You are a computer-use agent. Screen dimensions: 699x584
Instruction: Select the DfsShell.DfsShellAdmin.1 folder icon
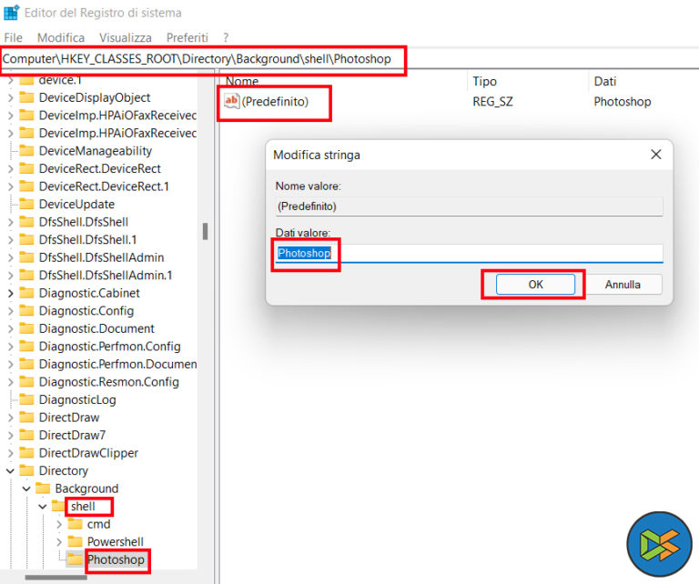pos(26,276)
